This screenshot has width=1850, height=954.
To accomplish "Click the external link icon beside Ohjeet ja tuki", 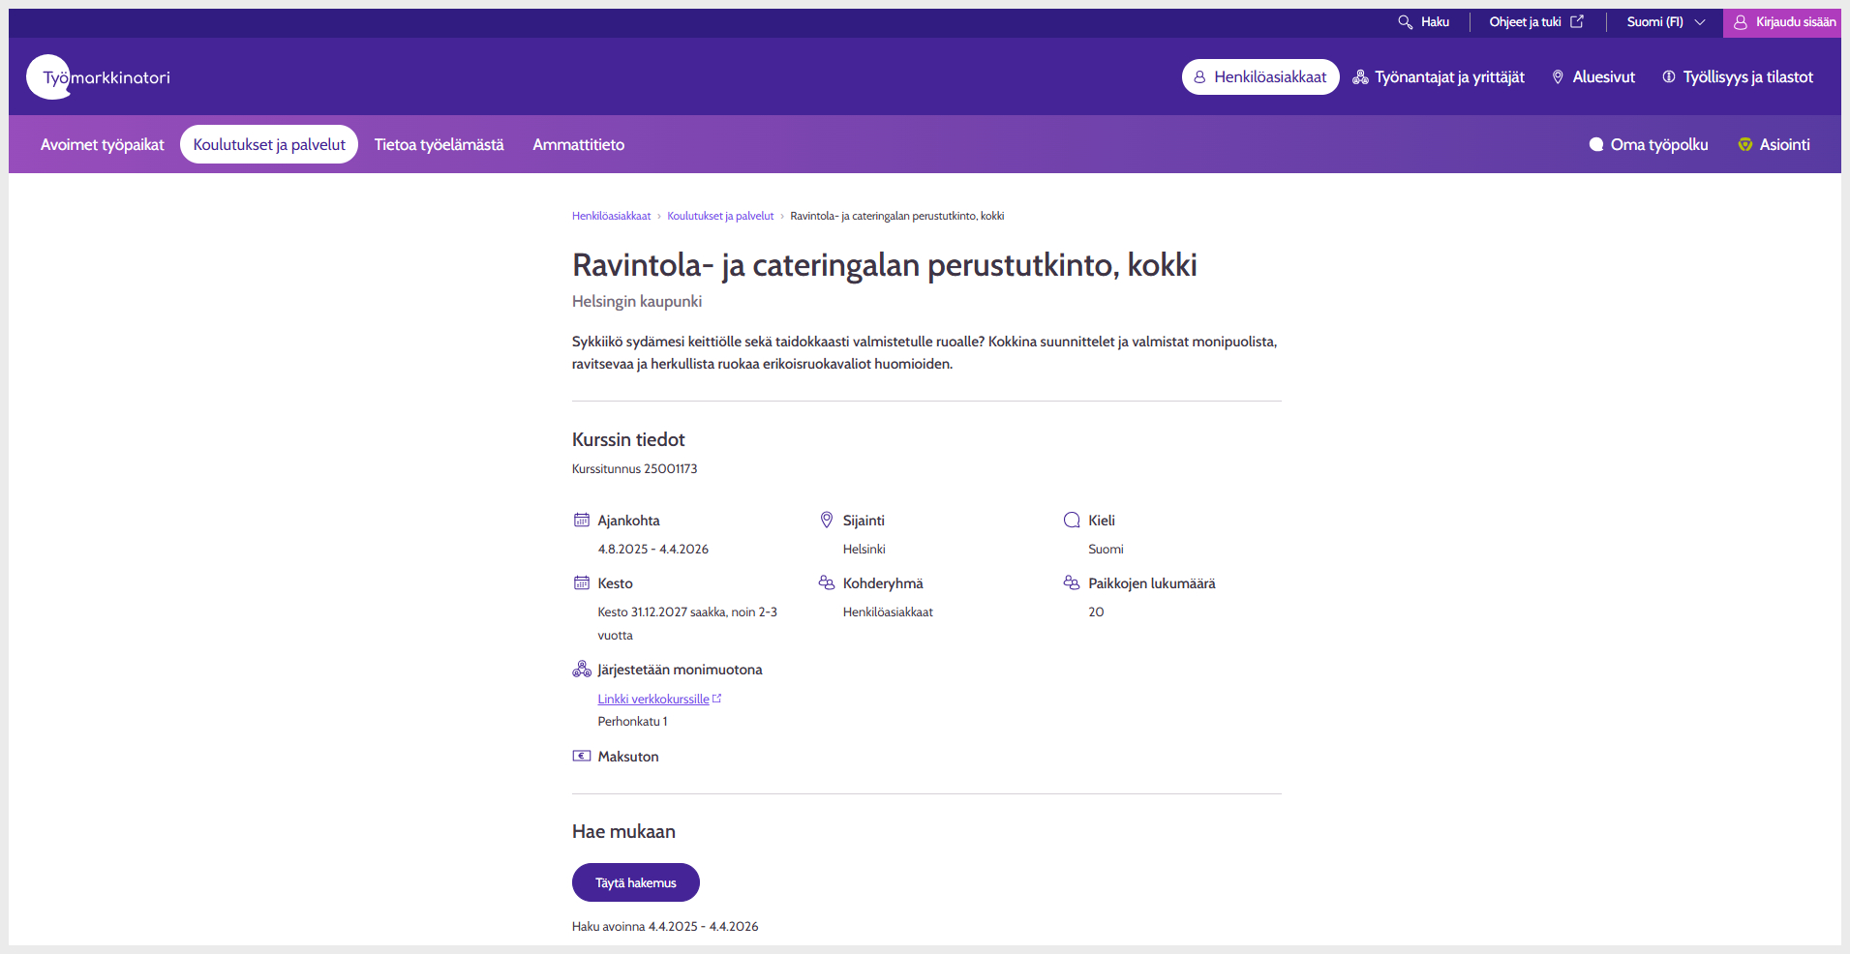I will pos(1577,21).
